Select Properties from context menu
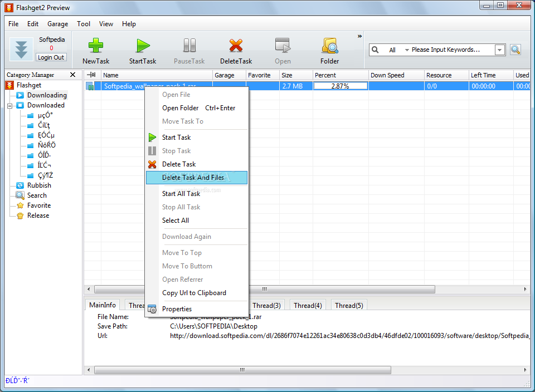The width and height of the screenshot is (535, 392). [177, 309]
